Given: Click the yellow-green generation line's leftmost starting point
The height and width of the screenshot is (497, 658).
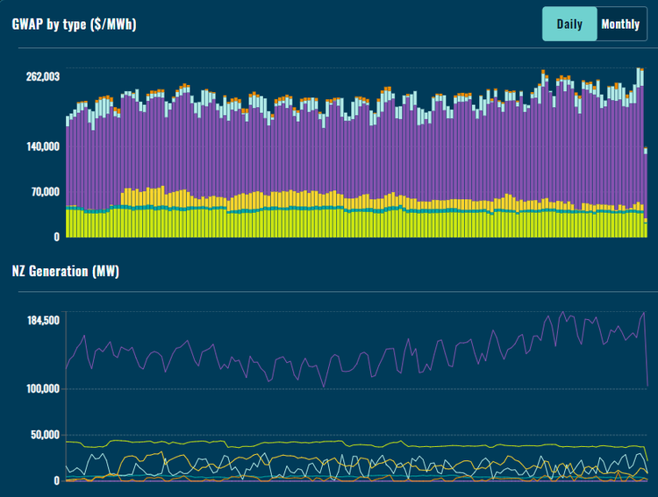Looking at the screenshot, I should (x=67, y=442).
